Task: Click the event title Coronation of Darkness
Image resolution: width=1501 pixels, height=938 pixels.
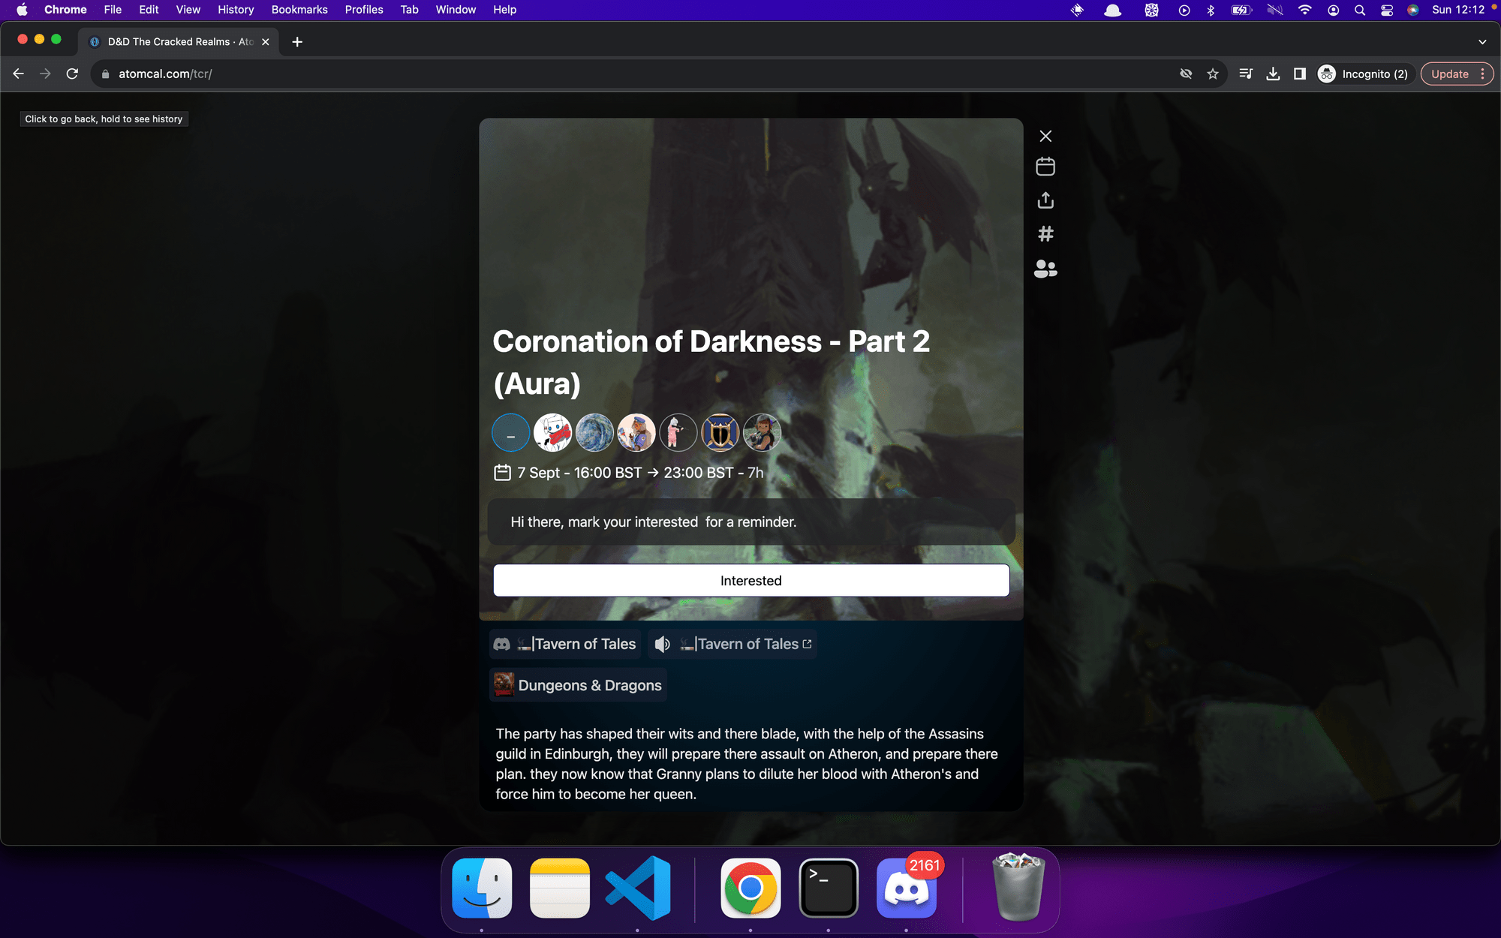Action: click(x=711, y=362)
